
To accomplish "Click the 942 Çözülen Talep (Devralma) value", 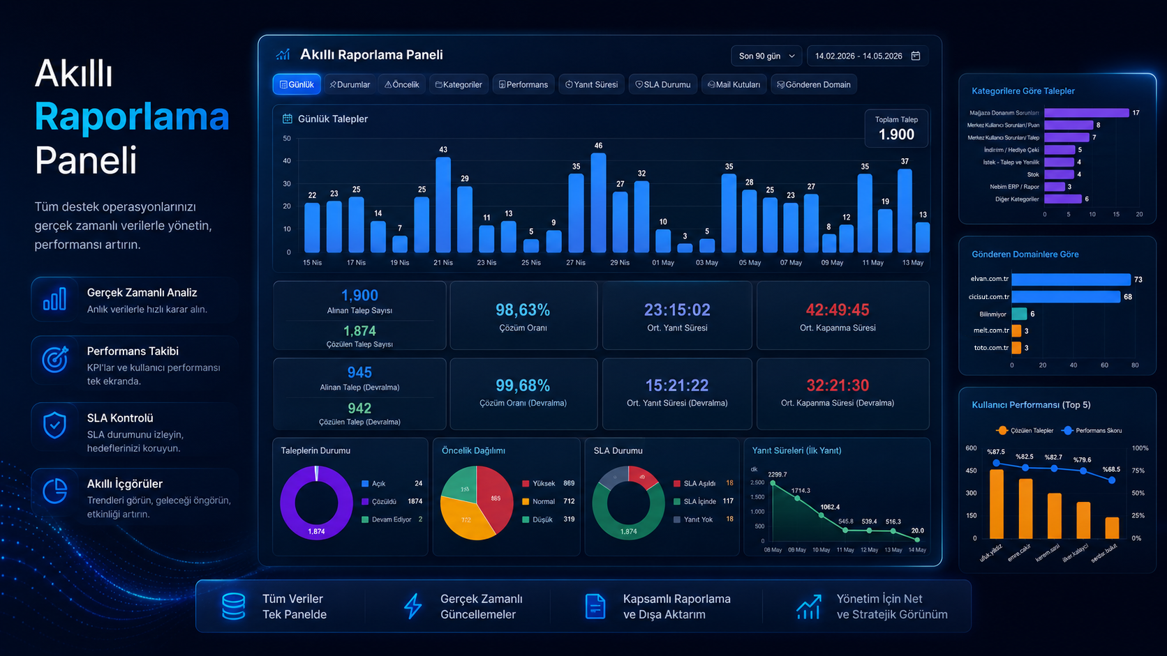I will (x=359, y=409).
